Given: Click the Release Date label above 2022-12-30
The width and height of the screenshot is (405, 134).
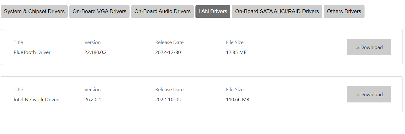Looking at the screenshot, I should (x=169, y=42).
